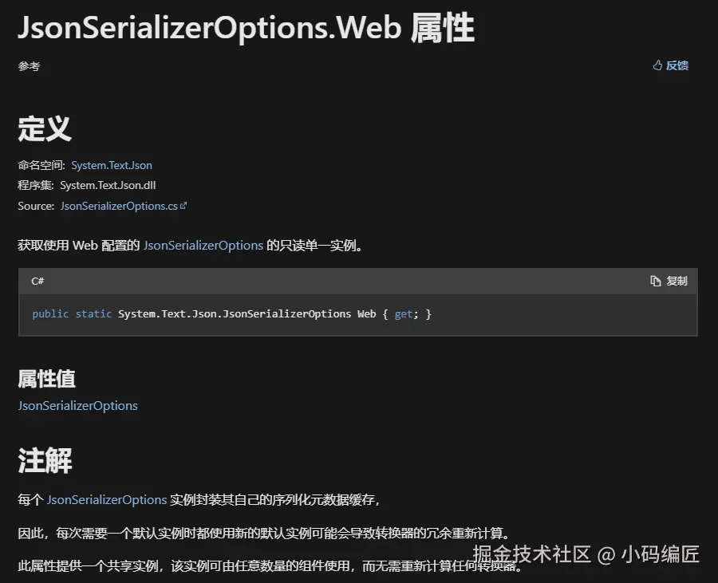Click the copy icon in code block header
The height and width of the screenshot is (583, 718).
coord(655,281)
